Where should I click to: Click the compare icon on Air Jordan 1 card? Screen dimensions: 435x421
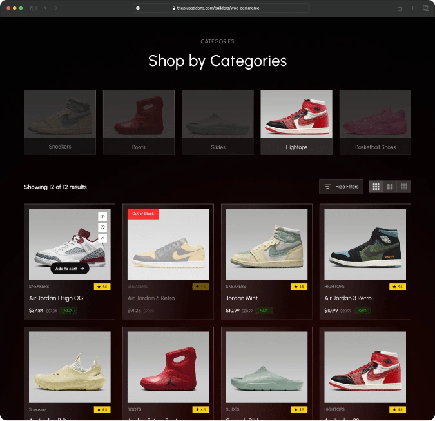[x=102, y=238]
